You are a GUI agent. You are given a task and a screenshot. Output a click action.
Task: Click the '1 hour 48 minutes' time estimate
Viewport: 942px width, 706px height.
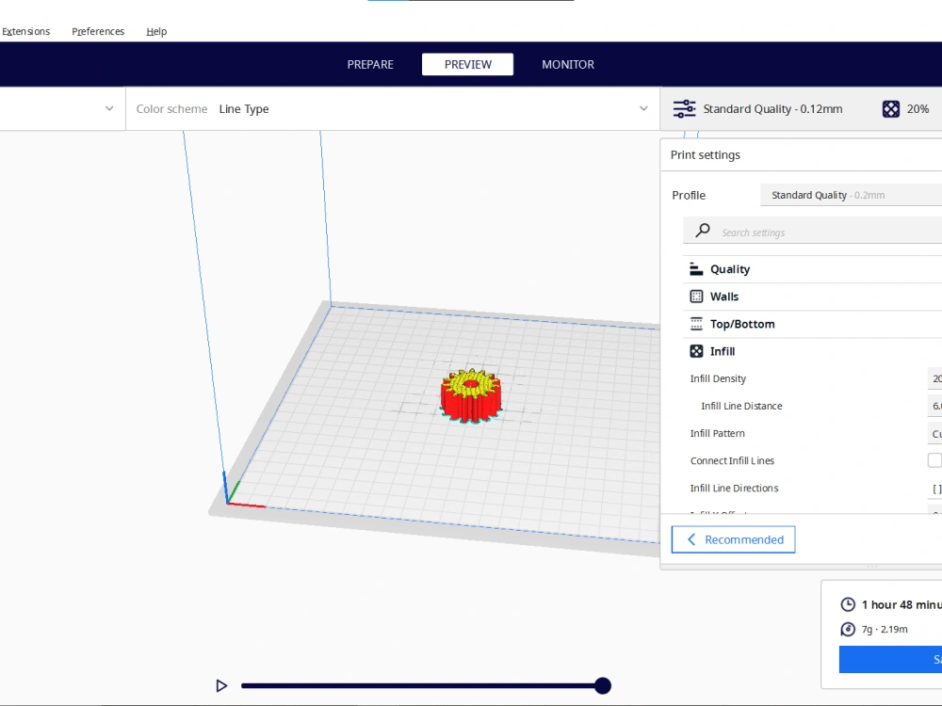click(x=901, y=604)
